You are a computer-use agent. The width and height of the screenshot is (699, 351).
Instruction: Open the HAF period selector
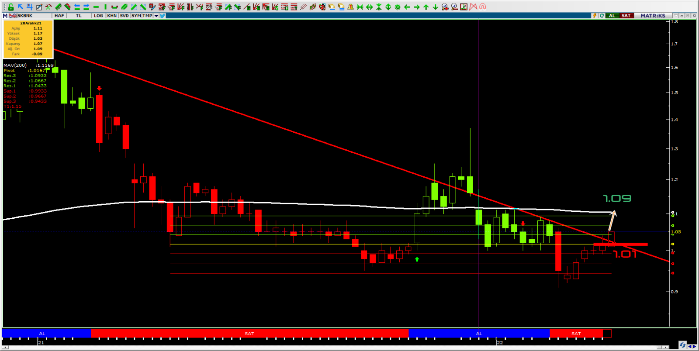pos(59,16)
